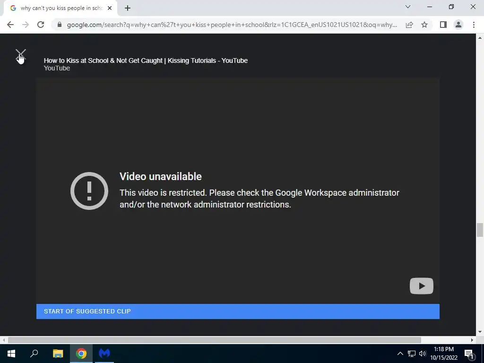The width and height of the screenshot is (484, 363).
Task: Show hidden system tray icons
Action: coord(400,354)
